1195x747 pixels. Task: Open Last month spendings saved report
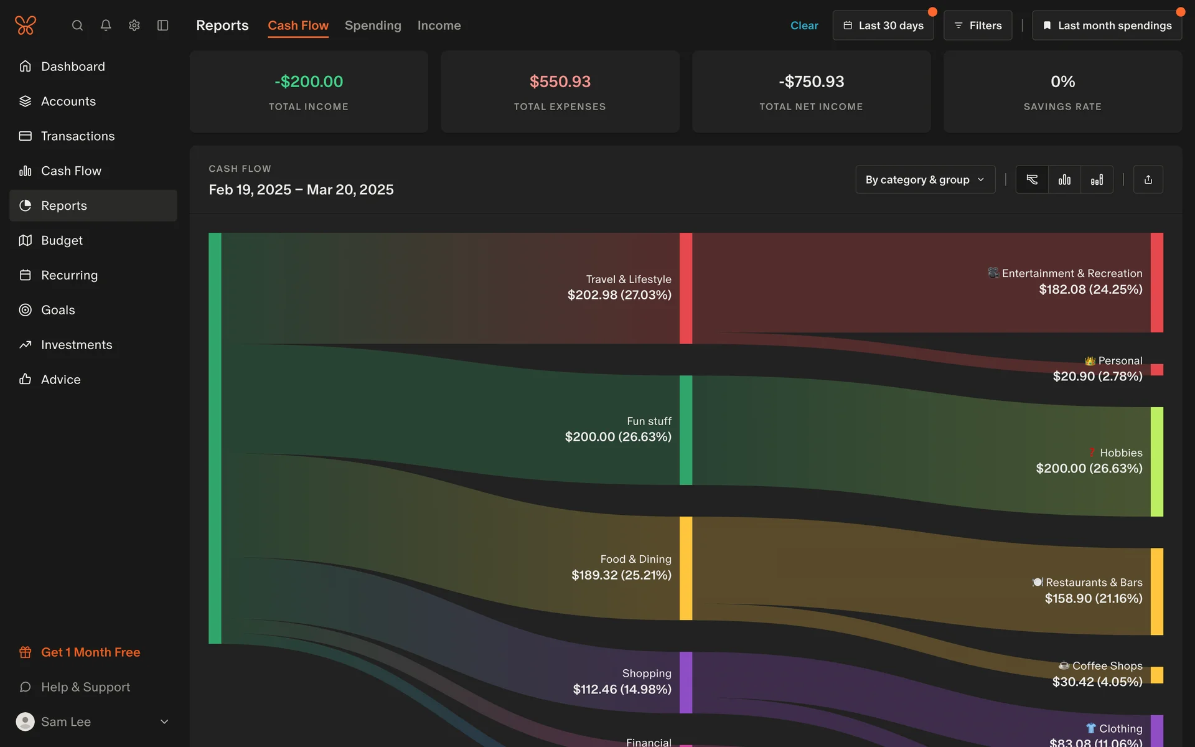(1107, 26)
